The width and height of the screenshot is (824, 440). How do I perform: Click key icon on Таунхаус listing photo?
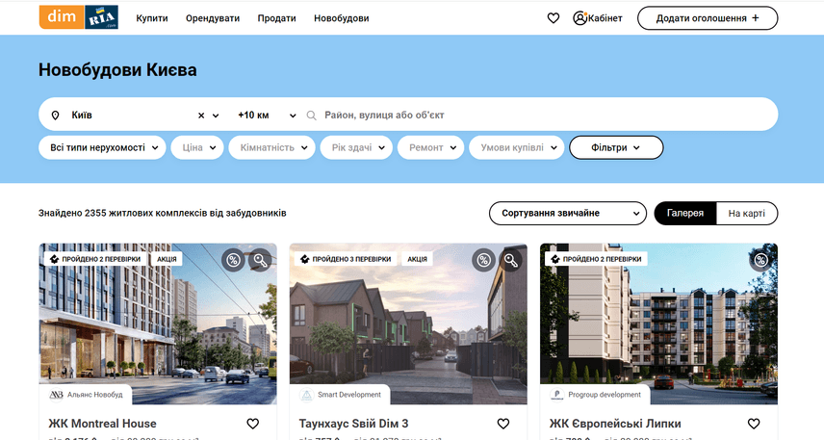point(510,259)
